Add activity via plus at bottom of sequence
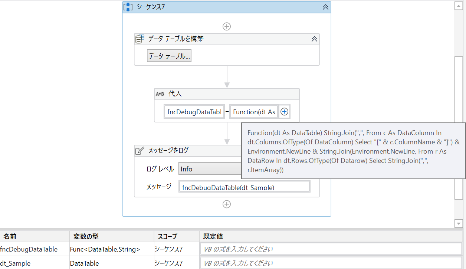Viewport: 466px width, 269px height. point(227,204)
